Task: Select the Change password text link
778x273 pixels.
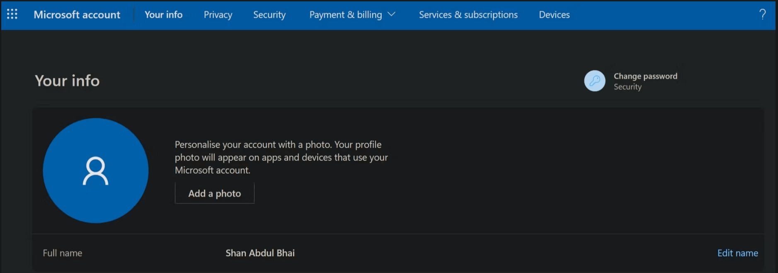Action: [x=645, y=76]
